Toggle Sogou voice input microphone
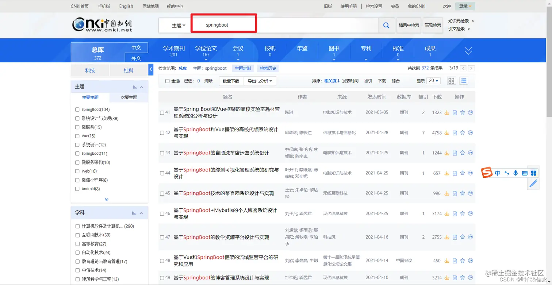 tap(515, 173)
